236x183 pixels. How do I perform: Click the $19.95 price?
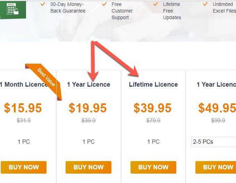click(x=87, y=108)
